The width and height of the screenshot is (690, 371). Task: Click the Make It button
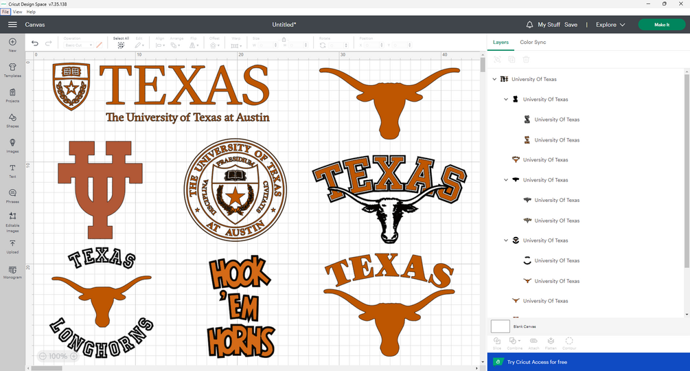(661, 25)
